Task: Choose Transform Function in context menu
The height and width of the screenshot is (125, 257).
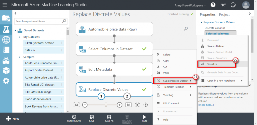Action: coord(174,87)
